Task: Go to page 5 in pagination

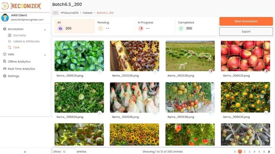Action: coord(259,152)
